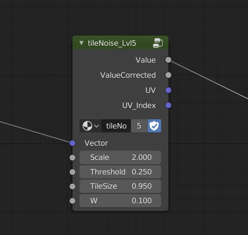This screenshot has height=235, width=248.
Task: Click the node group icon in the header
Action: 158,42
